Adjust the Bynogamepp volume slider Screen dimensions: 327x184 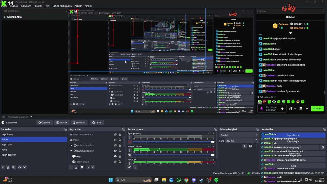click(x=173, y=142)
